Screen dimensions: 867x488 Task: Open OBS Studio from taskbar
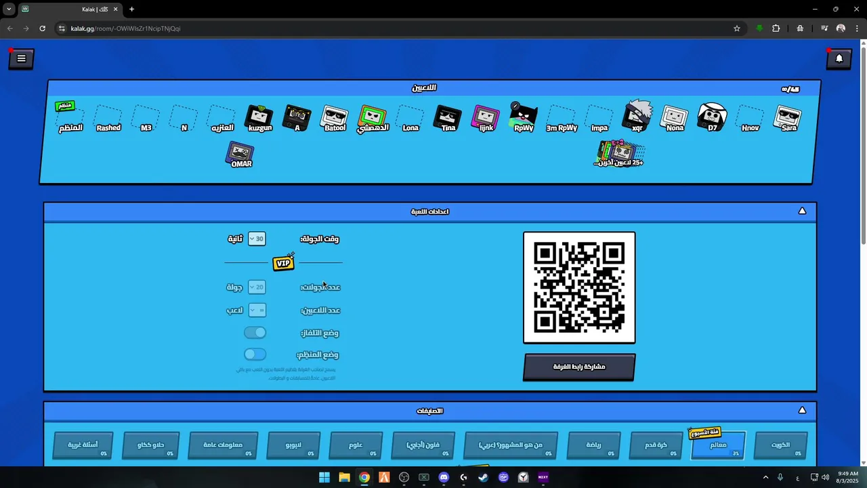tap(404, 477)
